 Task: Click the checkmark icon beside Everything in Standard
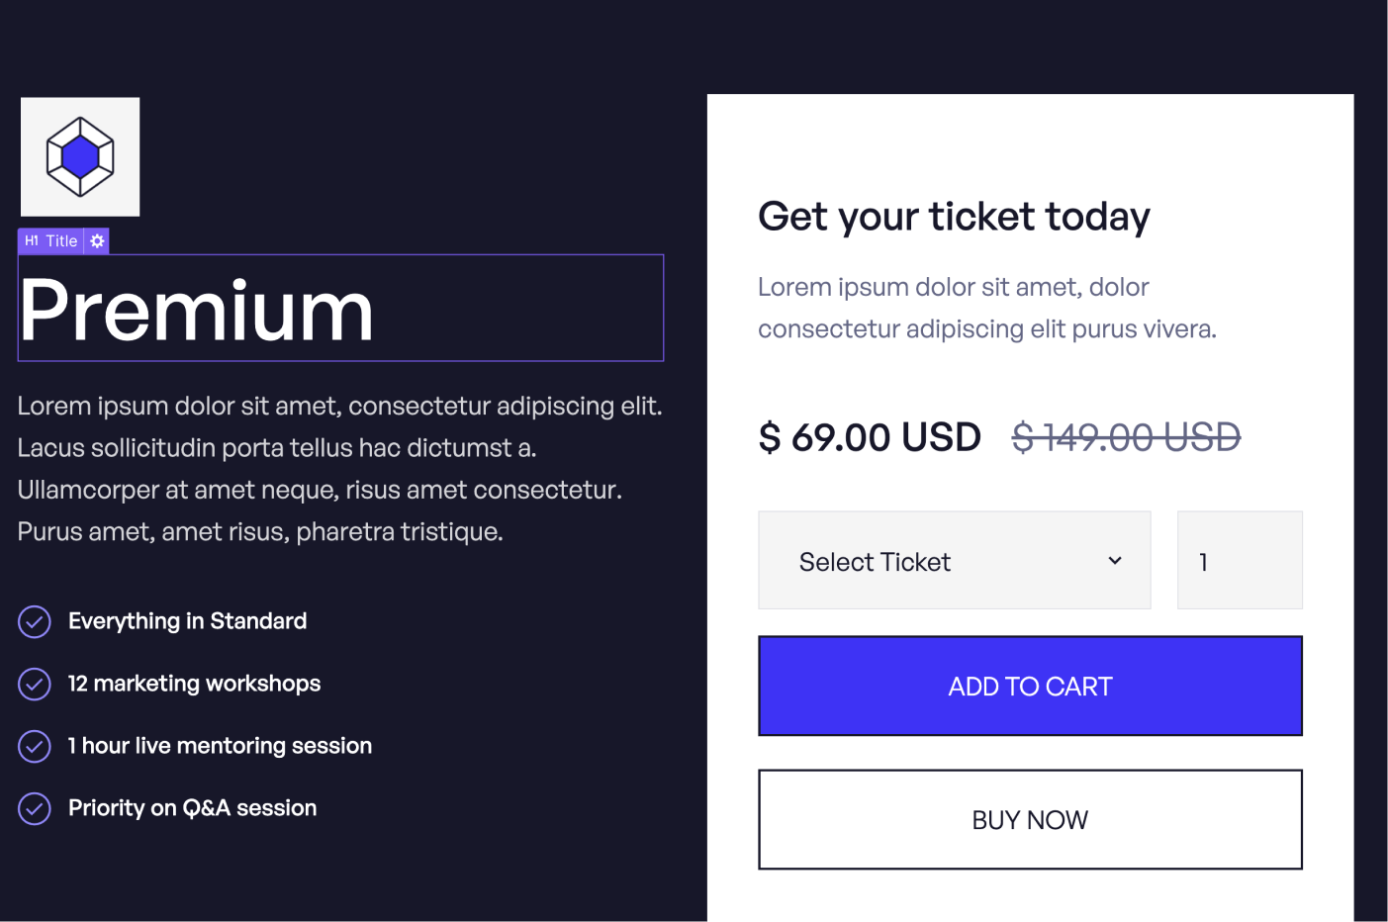tap(34, 621)
